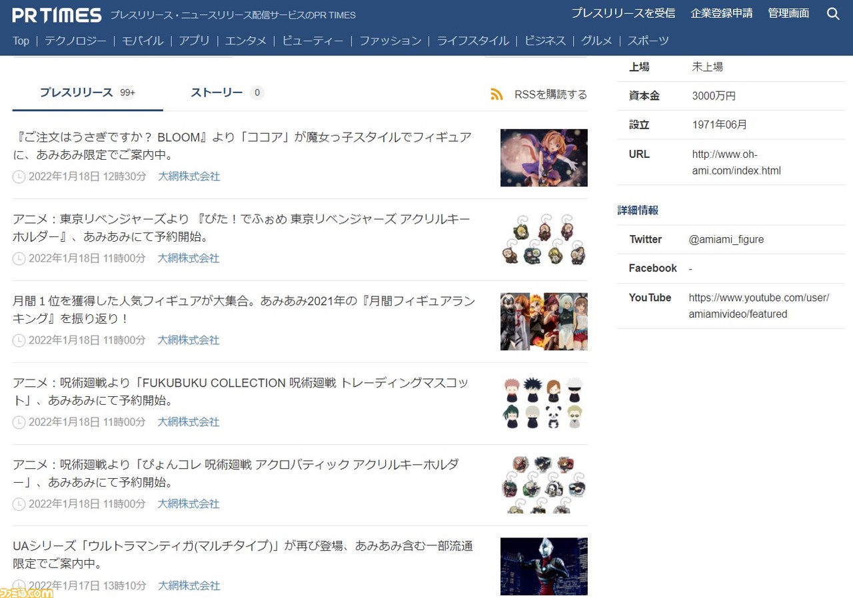853x598 pixels.
Task: Open 管理画面 link
Action: (788, 13)
